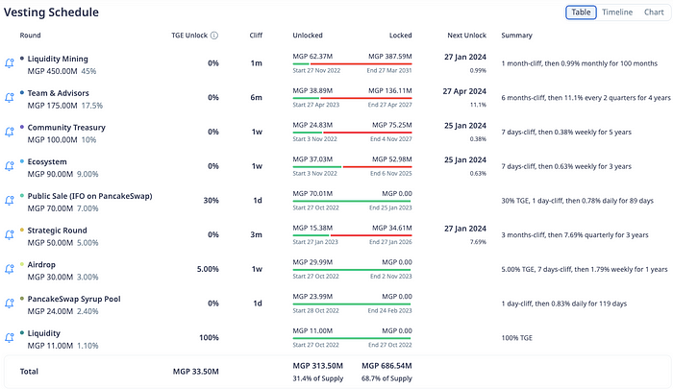Select the Table view tab
Screen dimensions: 673x389
[581, 12]
